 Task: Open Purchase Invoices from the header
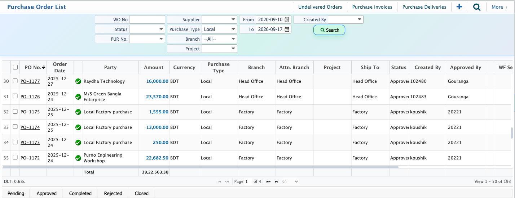372,7
